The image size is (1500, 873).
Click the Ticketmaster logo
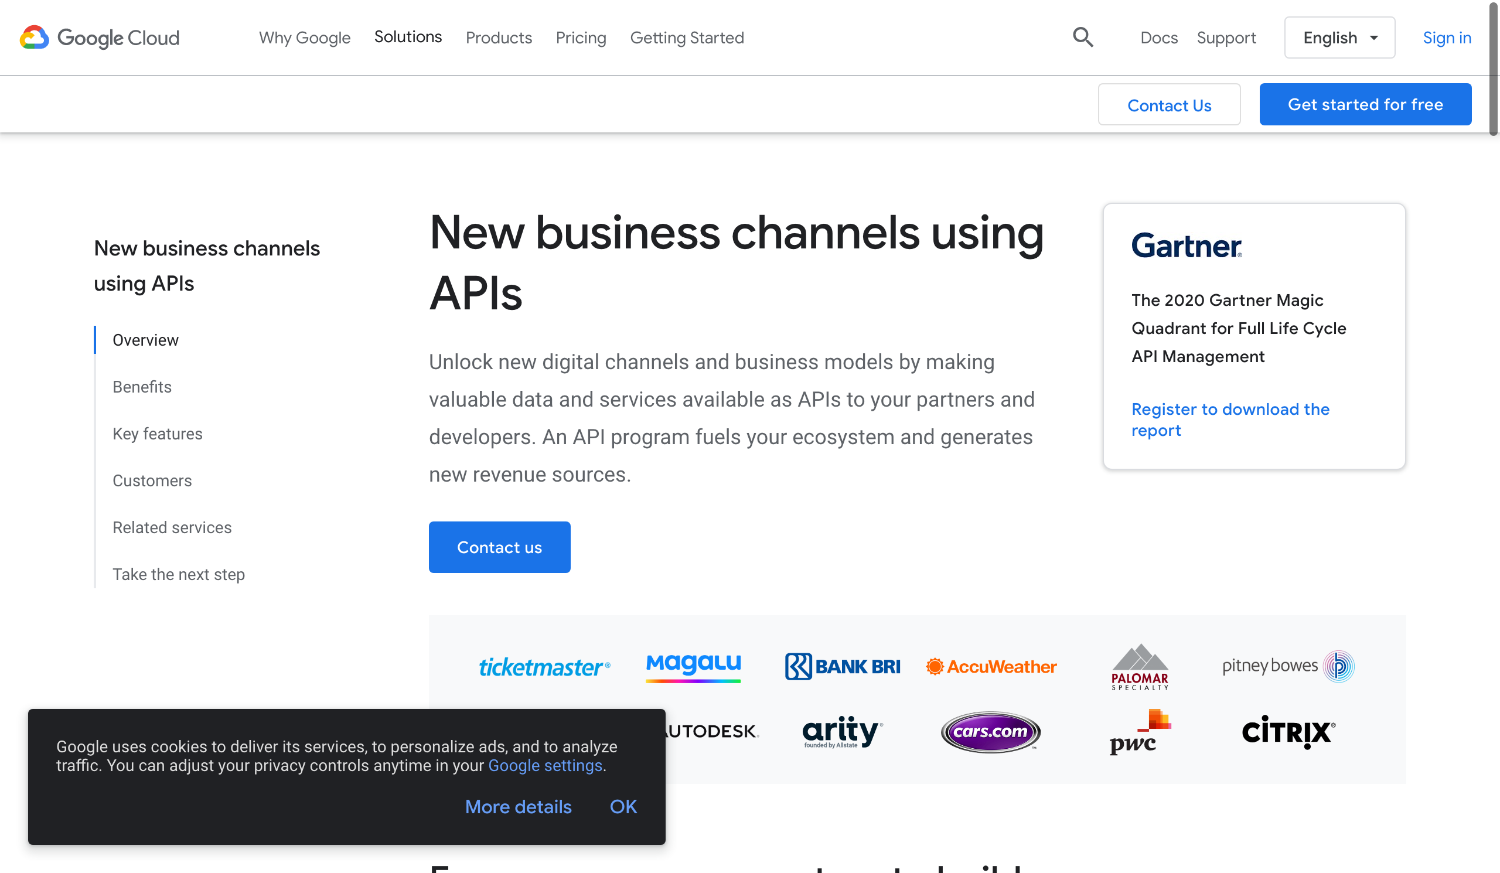(545, 667)
